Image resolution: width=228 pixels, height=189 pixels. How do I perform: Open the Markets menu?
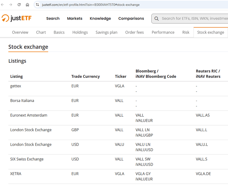coord(75,19)
